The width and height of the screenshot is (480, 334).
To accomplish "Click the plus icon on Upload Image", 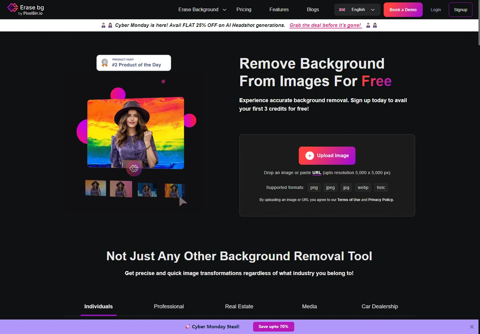I will pyautogui.click(x=309, y=156).
